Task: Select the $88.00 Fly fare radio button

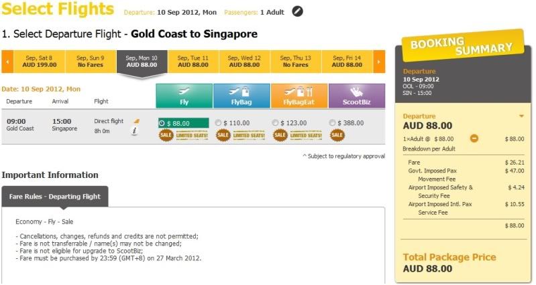Action: coord(162,123)
